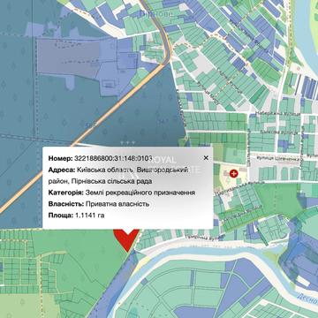Select cadastral number 3221886800:31:148:0103
318x318 pixels.
113,158
